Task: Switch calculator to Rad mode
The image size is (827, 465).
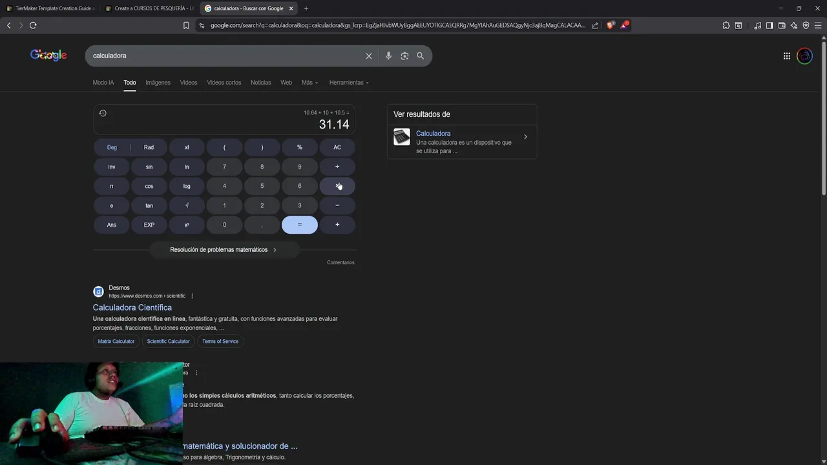Action: 149,147
